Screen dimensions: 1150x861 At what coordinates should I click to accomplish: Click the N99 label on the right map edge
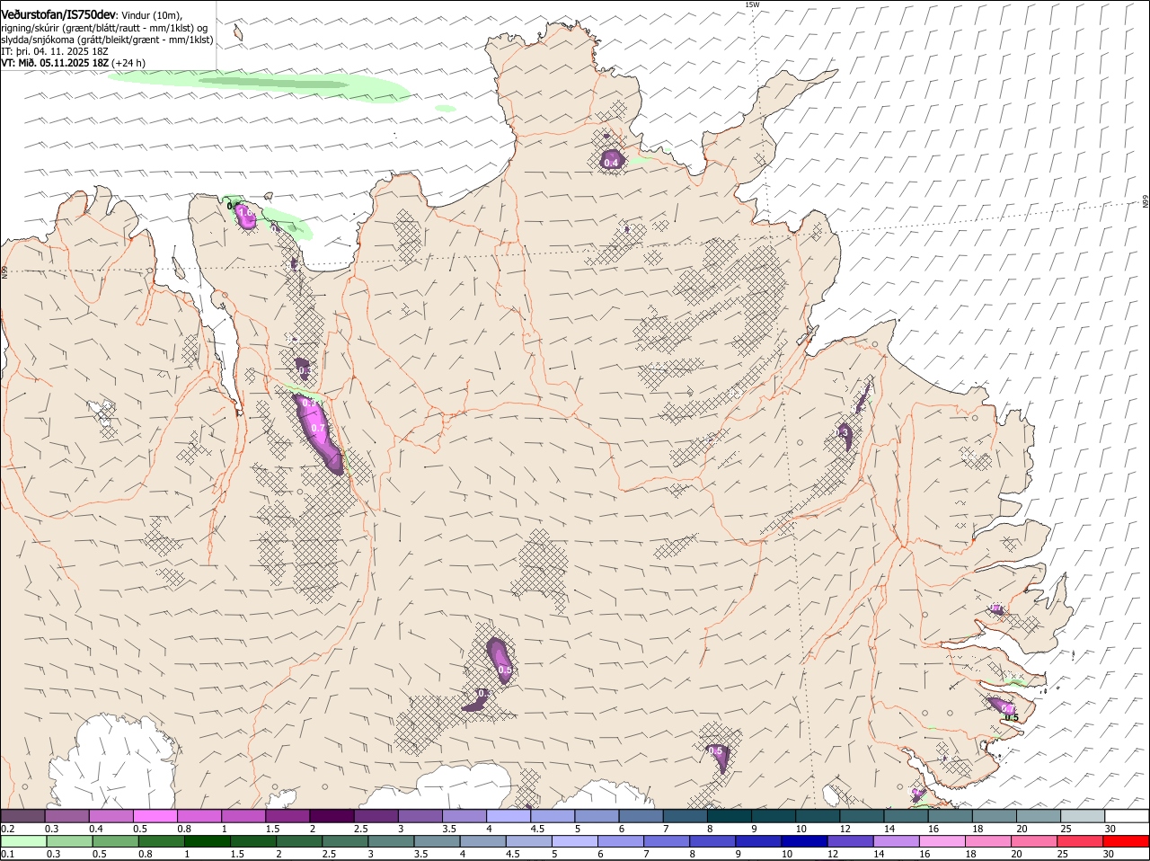1146,202
